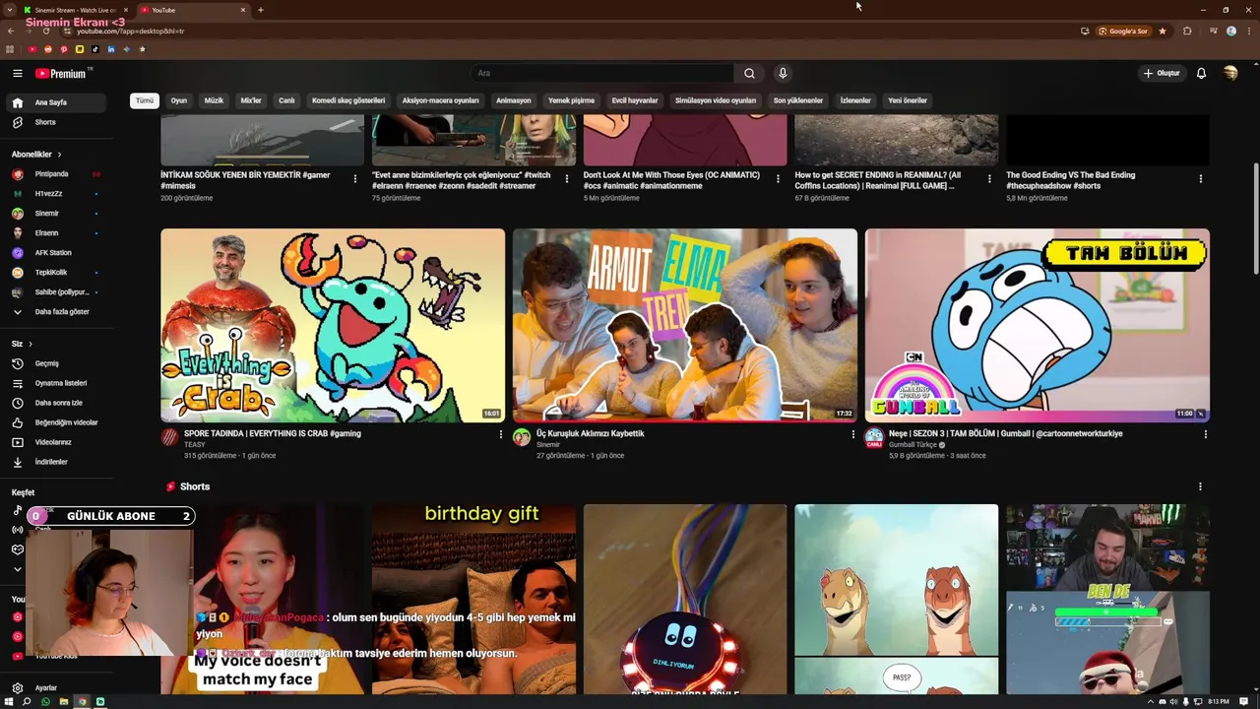Expand more Keşfet items chevron
This screenshot has width=1260, height=709.
click(x=17, y=569)
